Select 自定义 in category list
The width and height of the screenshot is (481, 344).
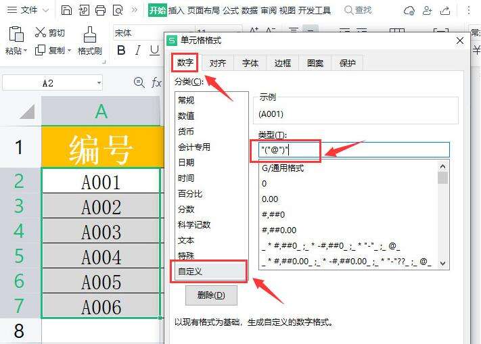pos(211,272)
